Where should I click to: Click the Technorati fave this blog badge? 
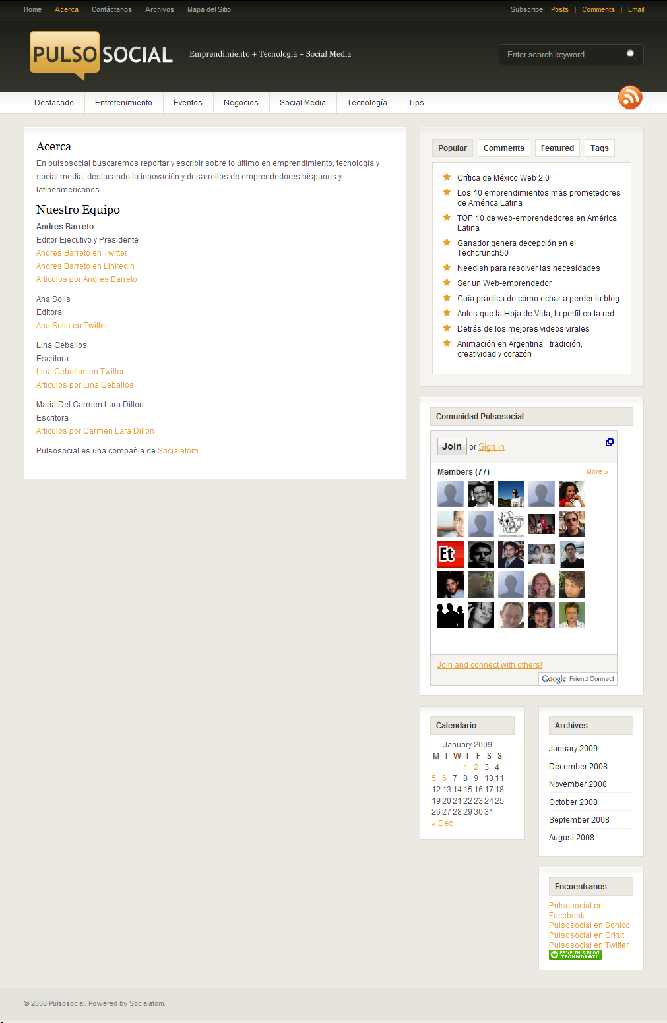[575, 954]
